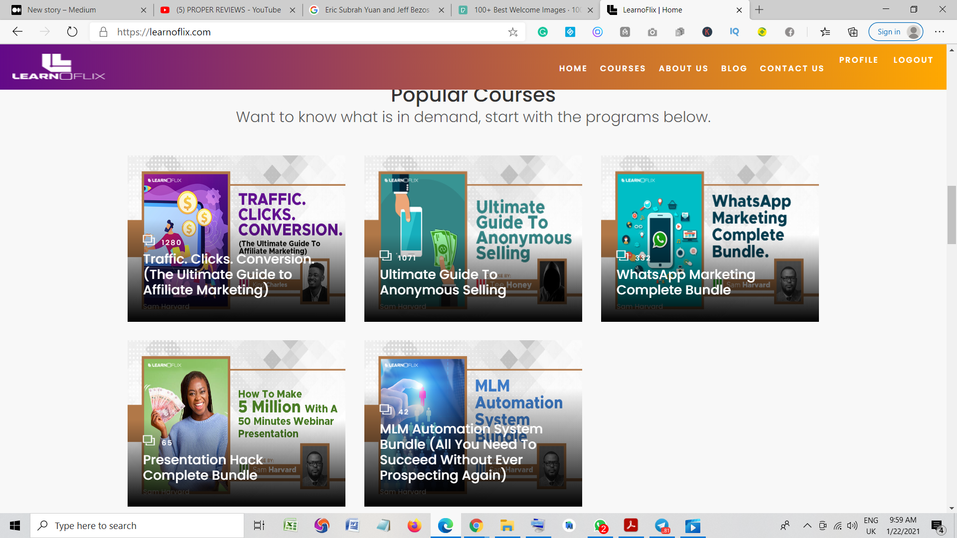
Task: Open the Traffic. Clicks. Conversion. course
Action: 236,239
